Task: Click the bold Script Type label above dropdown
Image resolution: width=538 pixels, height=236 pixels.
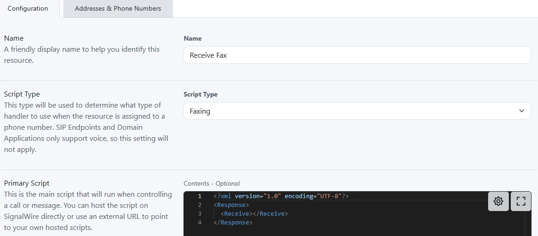Action: tap(200, 94)
